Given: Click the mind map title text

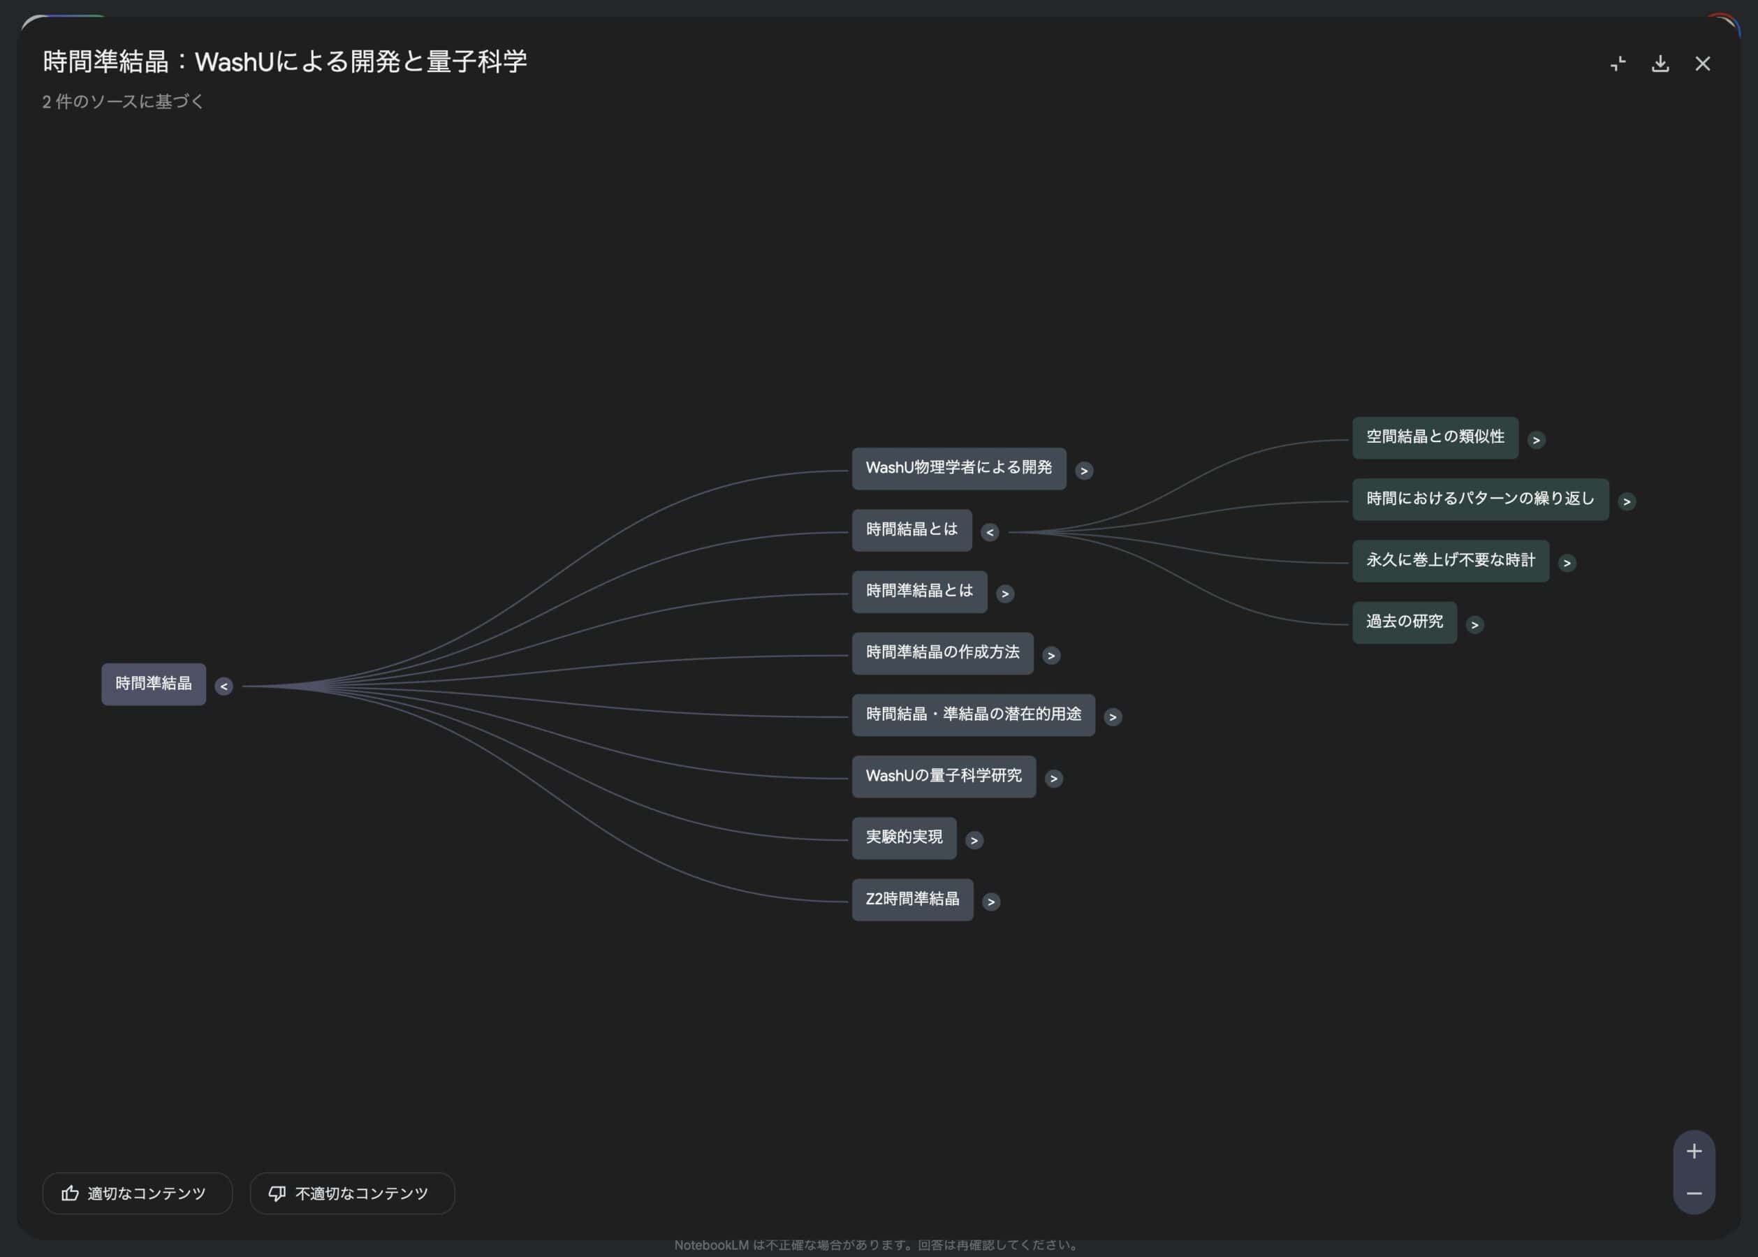Looking at the screenshot, I should coord(285,62).
